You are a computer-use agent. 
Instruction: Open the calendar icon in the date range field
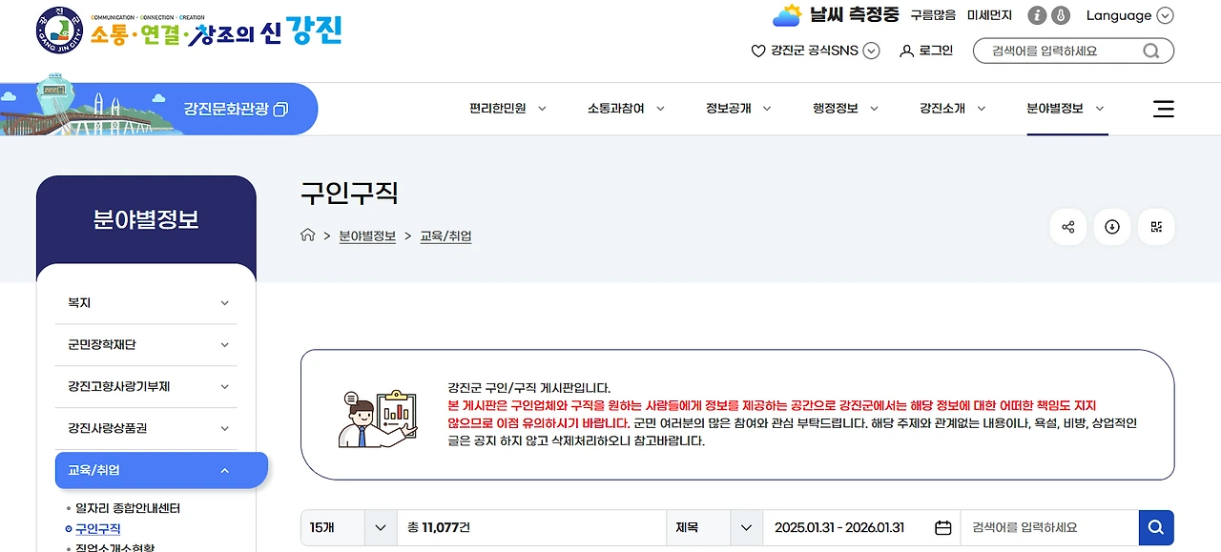(x=942, y=526)
